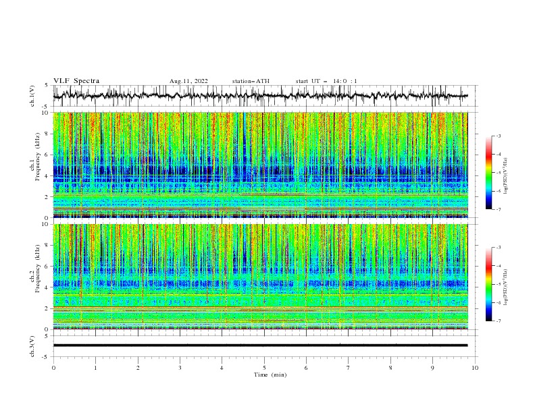Click time axis tick label "2"
Viewport: 535px width, 413px height.
pyautogui.click(x=138, y=368)
